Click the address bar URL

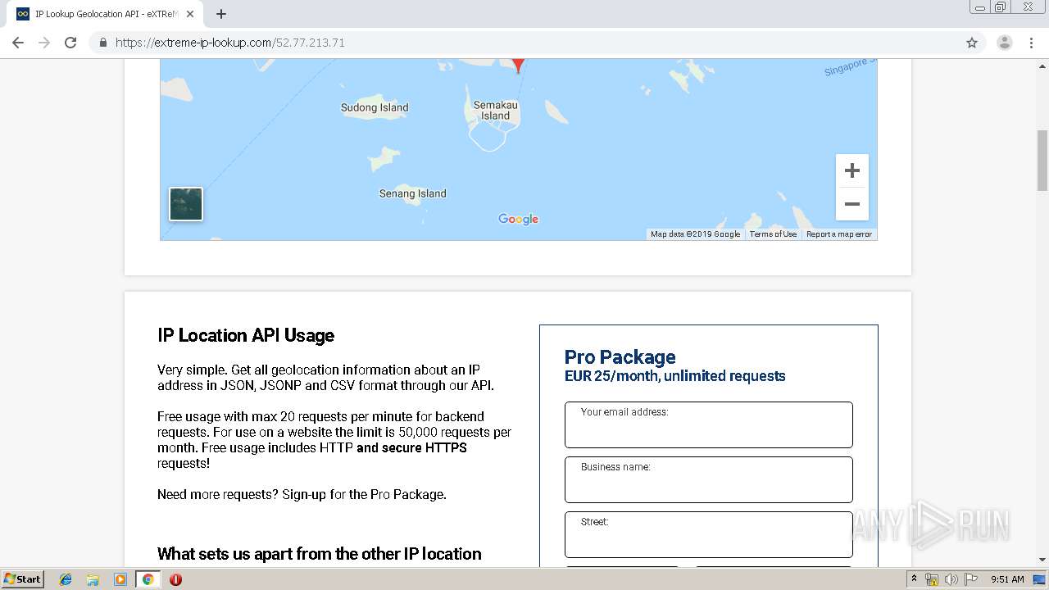click(x=229, y=43)
